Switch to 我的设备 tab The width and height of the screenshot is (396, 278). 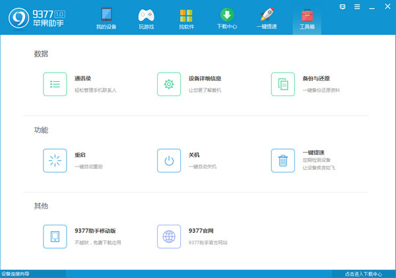[x=106, y=18]
